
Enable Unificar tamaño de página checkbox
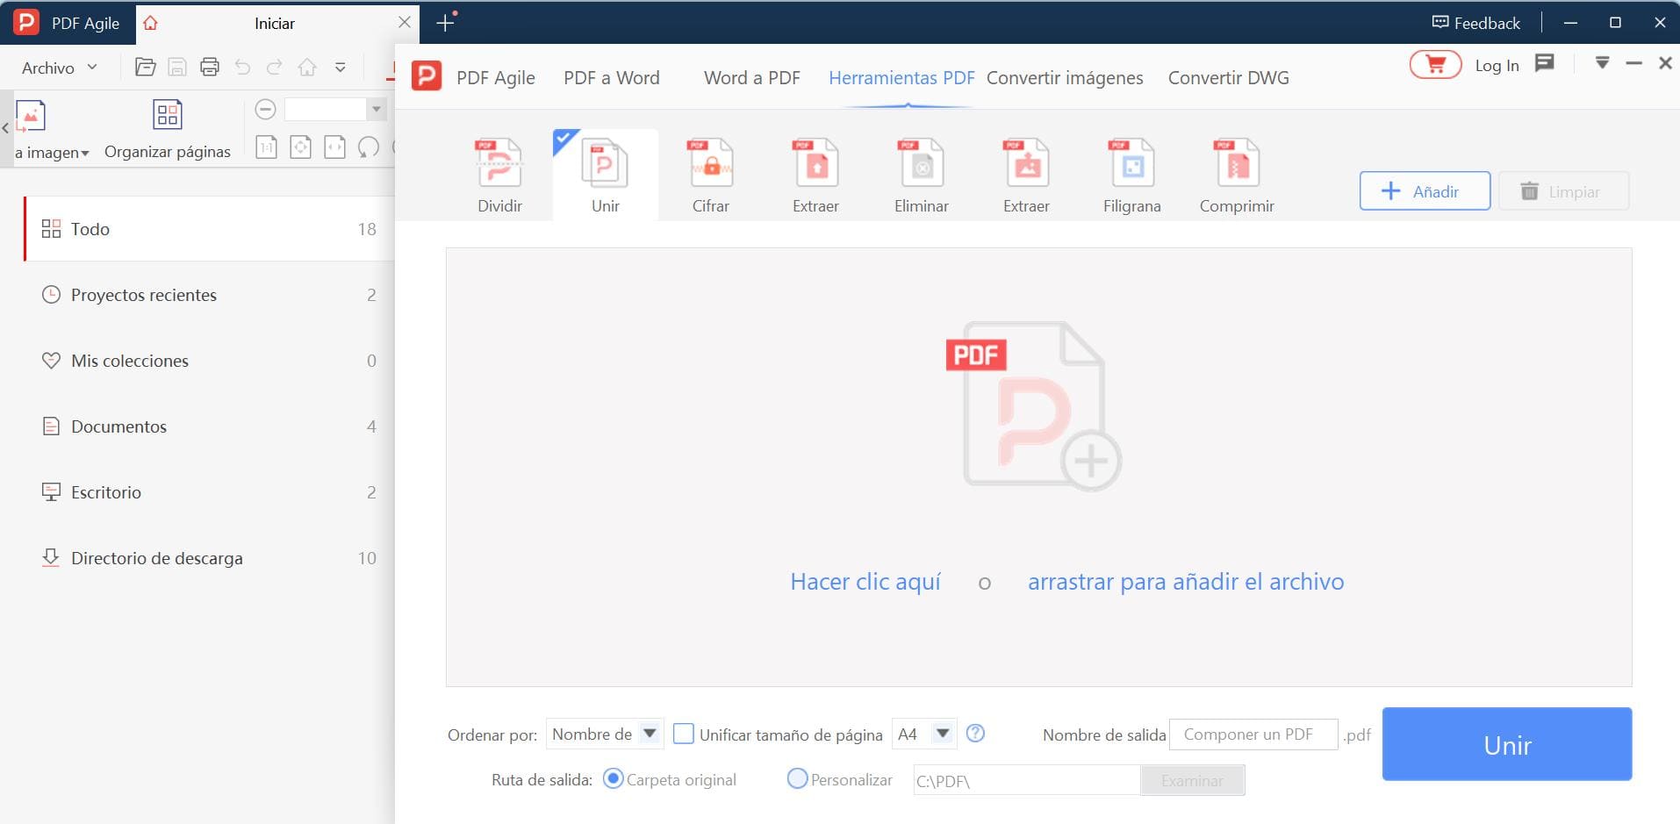coord(683,734)
